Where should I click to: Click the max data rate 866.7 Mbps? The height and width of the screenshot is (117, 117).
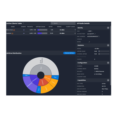105,89
